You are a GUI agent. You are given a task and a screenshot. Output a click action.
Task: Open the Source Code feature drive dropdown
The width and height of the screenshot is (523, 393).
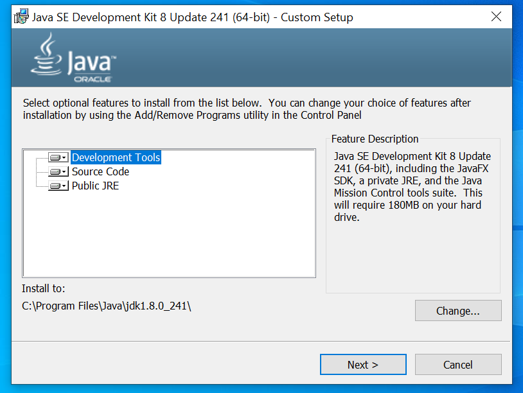[x=58, y=171]
